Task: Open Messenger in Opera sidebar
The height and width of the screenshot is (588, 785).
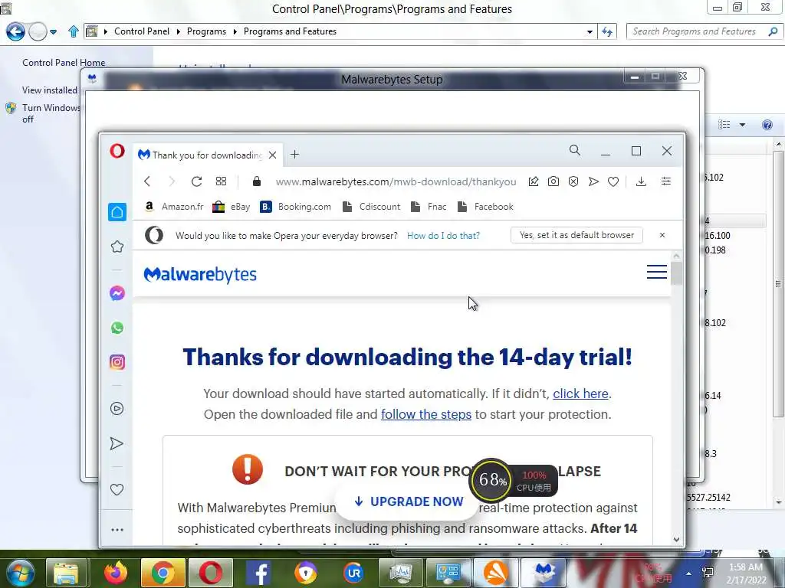Action: tap(117, 293)
